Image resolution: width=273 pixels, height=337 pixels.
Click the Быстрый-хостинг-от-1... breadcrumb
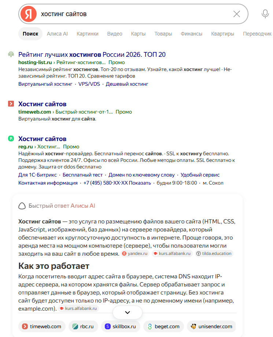coord(84,112)
